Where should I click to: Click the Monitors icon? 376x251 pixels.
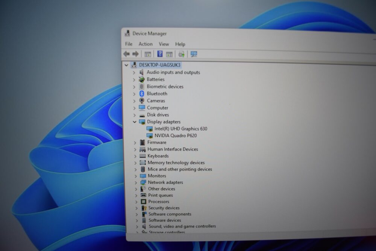(x=143, y=176)
